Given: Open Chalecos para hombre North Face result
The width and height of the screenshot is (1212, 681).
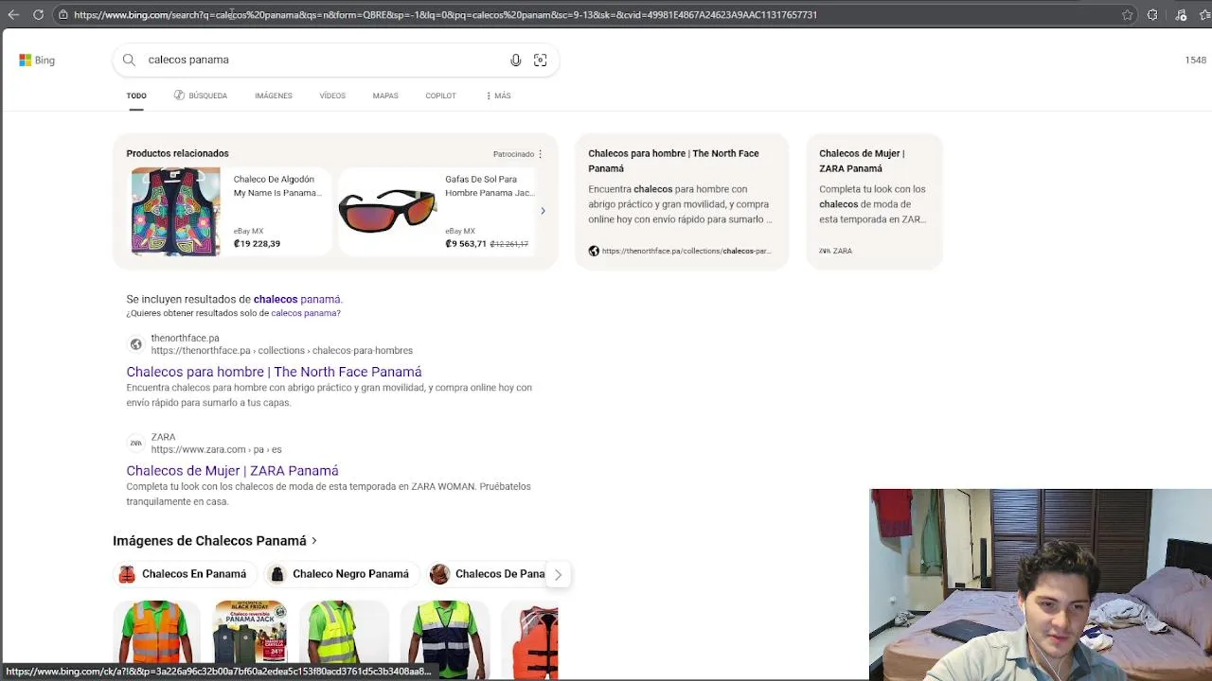Looking at the screenshot, I should pos(274,372).
